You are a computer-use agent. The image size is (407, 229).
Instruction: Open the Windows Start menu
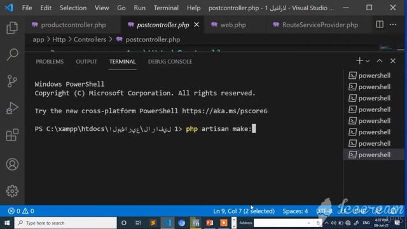[7, 223]
